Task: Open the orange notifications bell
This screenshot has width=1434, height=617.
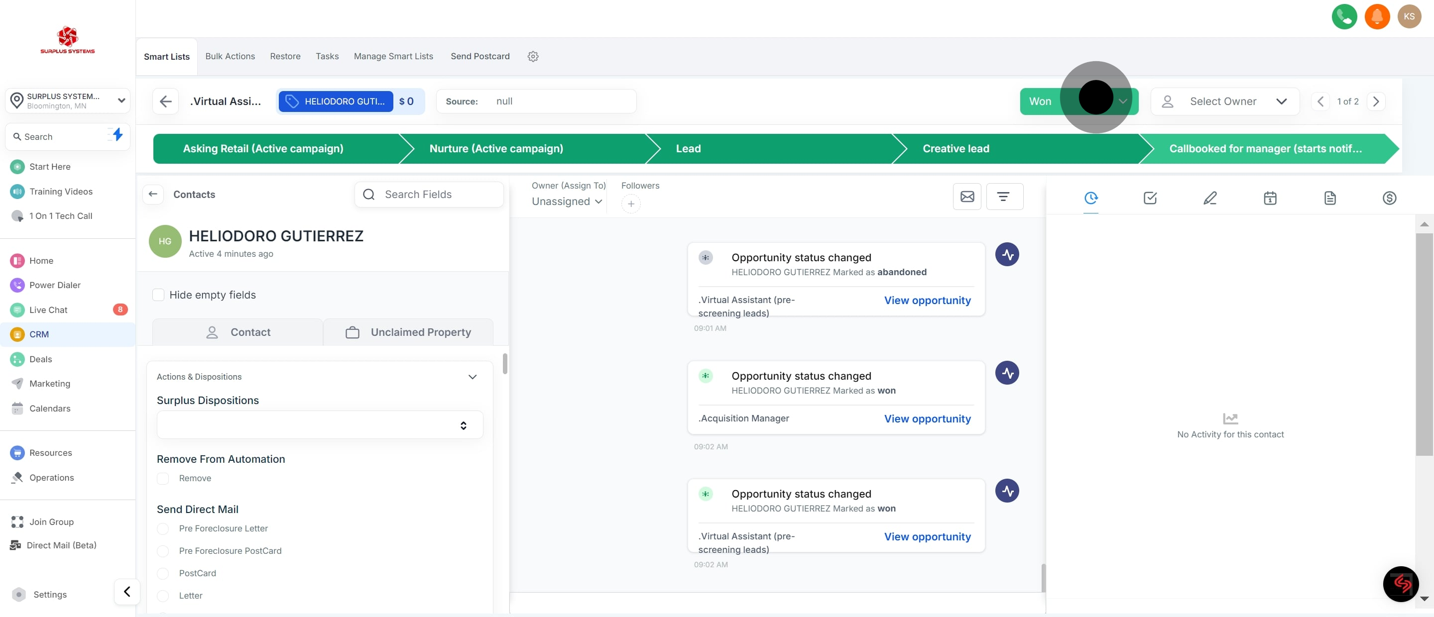Action: click(1377, 16)
